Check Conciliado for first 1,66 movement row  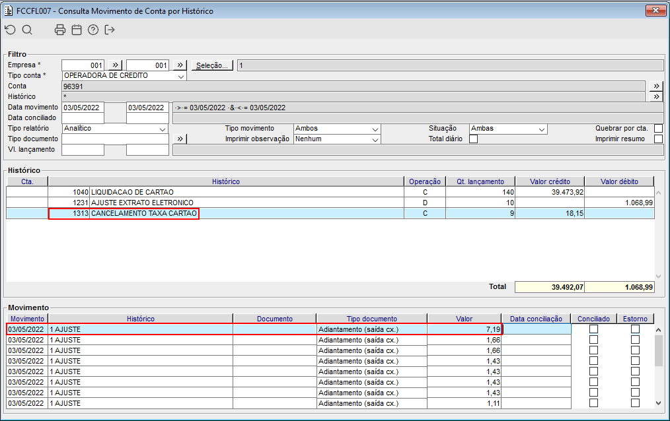click(593, 340)
